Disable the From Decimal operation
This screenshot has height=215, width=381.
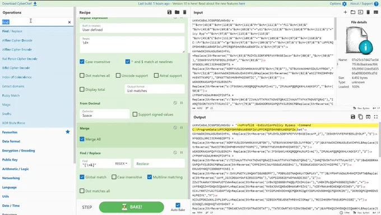pos(175,103)
